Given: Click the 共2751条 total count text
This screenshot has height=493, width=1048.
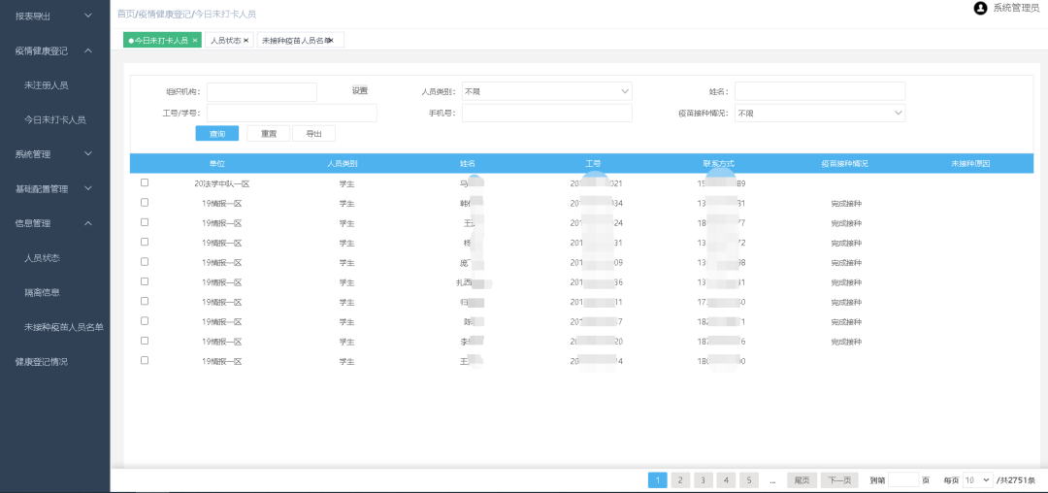Looking at the screenshot, I should pos(1017,480).
